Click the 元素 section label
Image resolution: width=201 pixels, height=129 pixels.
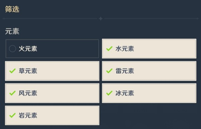click(x=12, y=31)
